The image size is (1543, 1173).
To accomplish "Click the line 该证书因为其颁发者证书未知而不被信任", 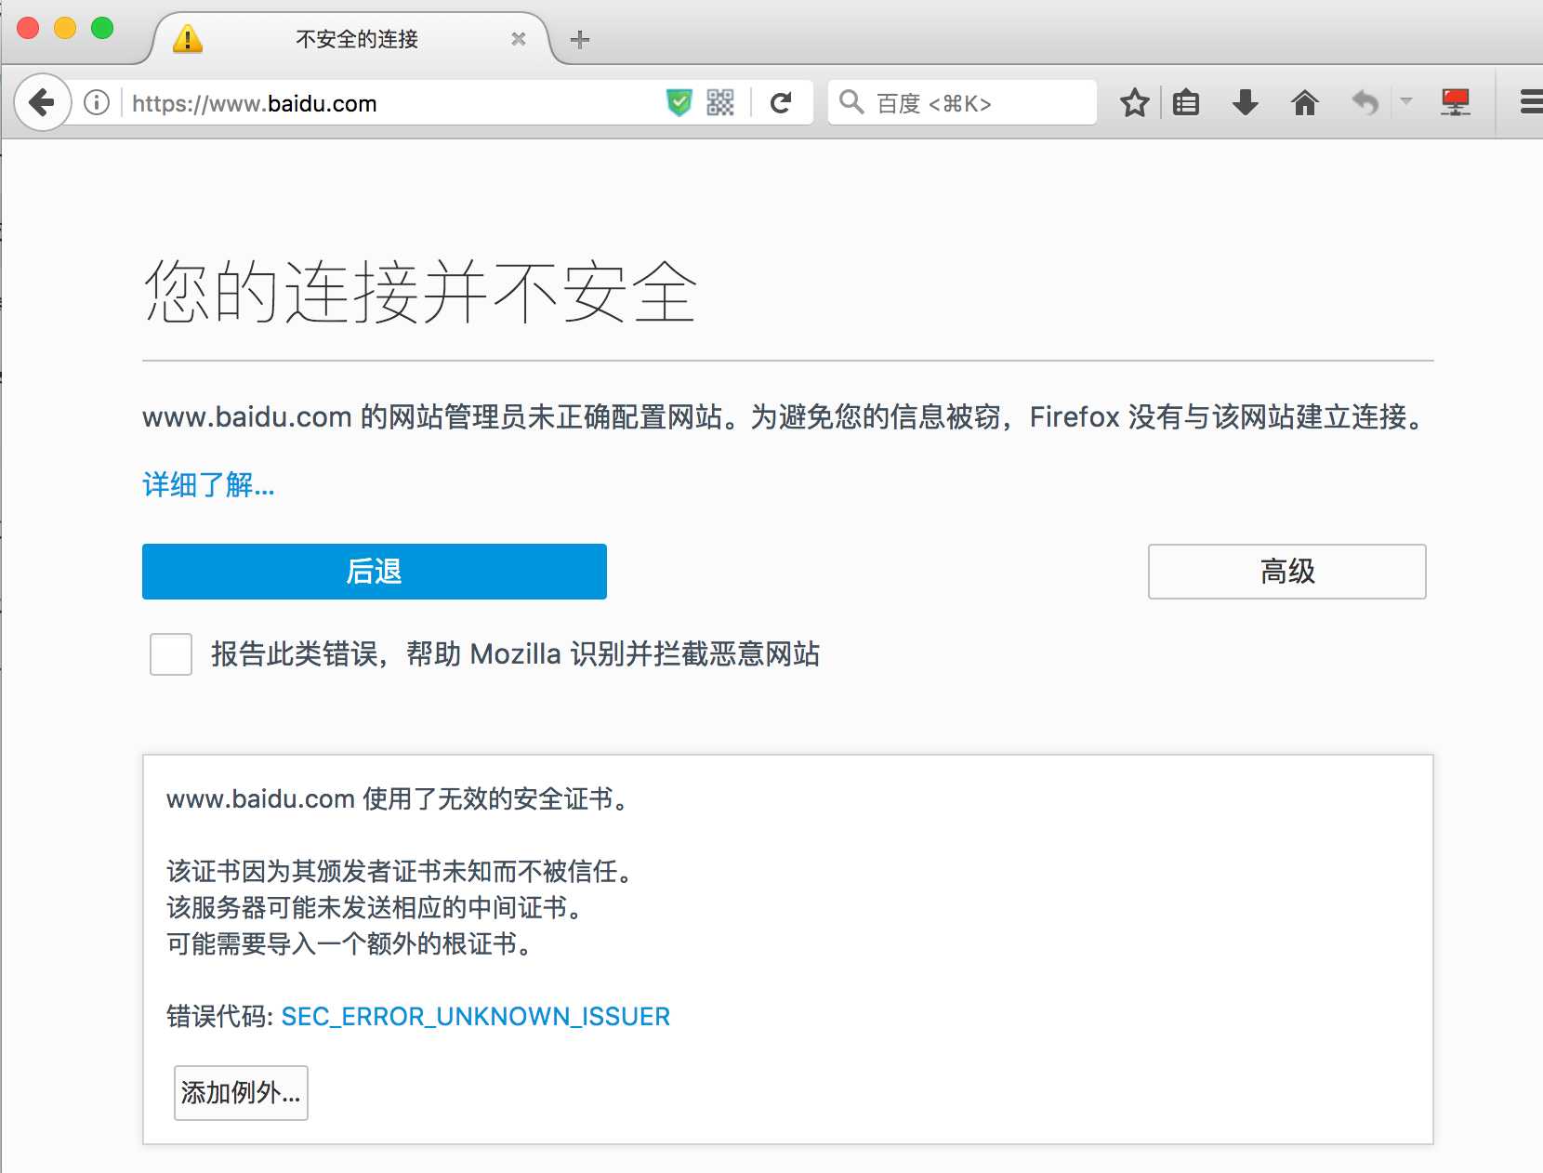I will 401,871.
